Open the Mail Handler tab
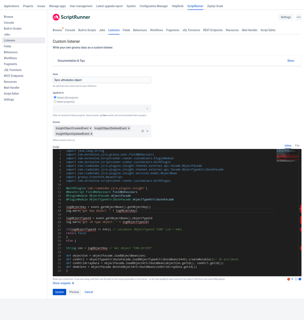Viewport: 304px width, 320px height. pyautogui.click(x=250, y=30)
